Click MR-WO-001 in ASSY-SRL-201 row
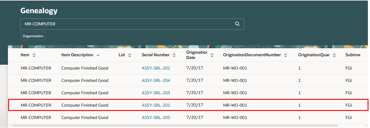This screenshot has width=370, height=128. [235, 105]
